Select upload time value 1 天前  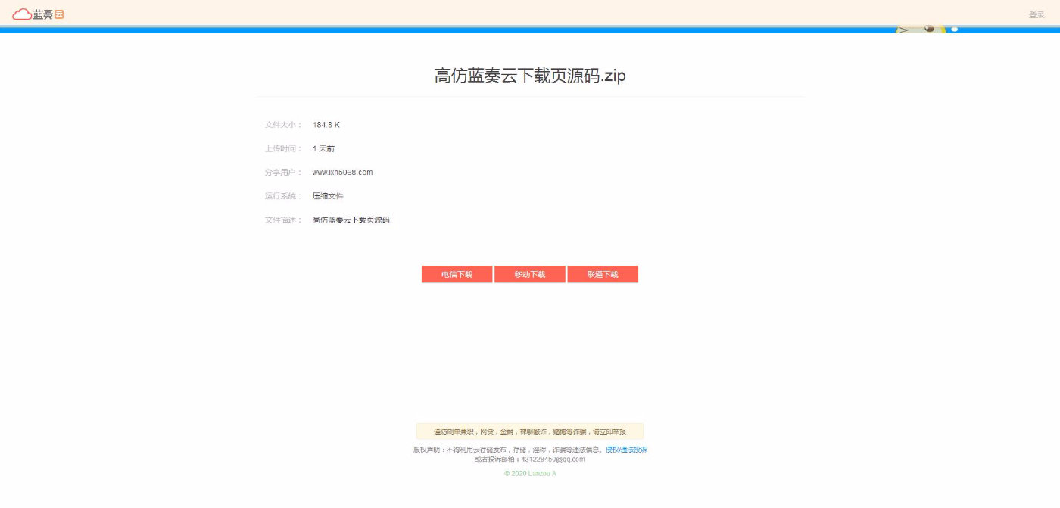point(323,148)
